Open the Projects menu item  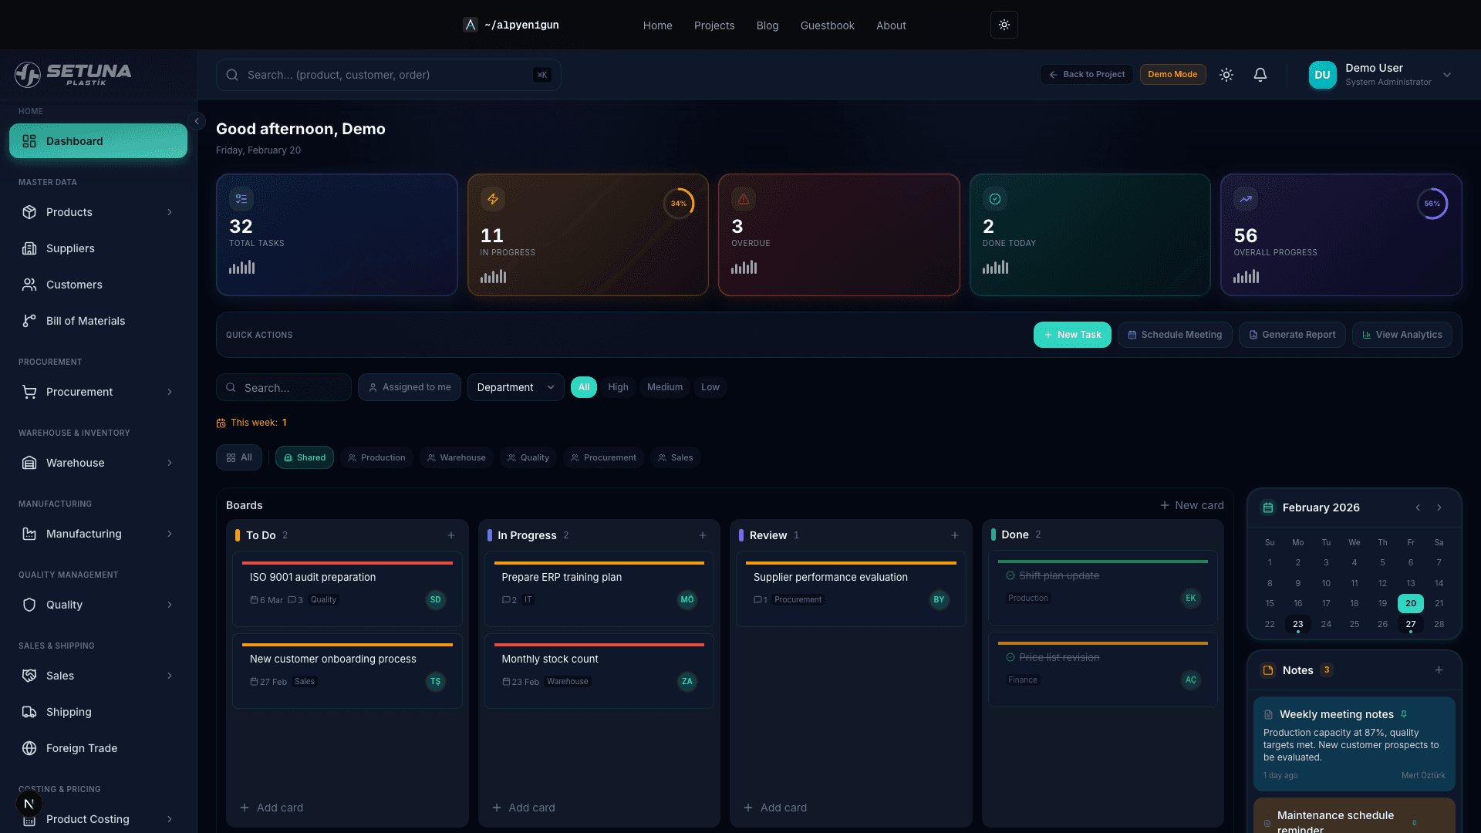pyautogui.click(x=714, y=25)
